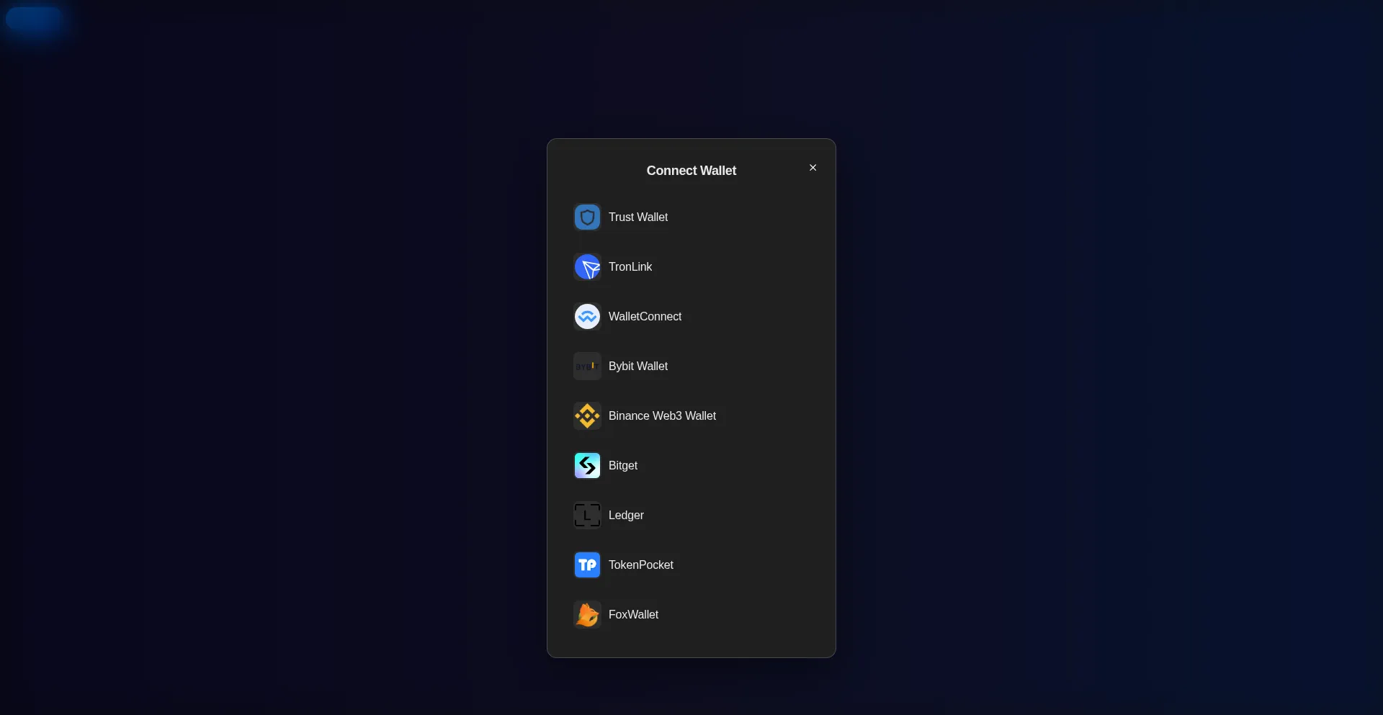This screenshot has width=1383, height=715.
Task: Pick the "Ledger" text label
Action: point(626,516)
